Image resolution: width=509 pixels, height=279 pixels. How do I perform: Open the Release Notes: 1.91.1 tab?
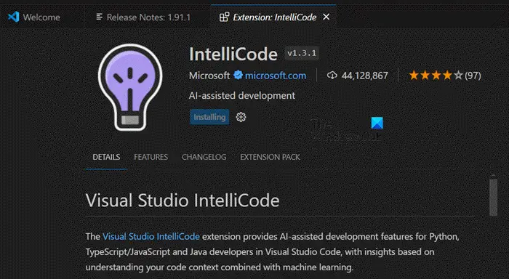[x=144, y=17]
